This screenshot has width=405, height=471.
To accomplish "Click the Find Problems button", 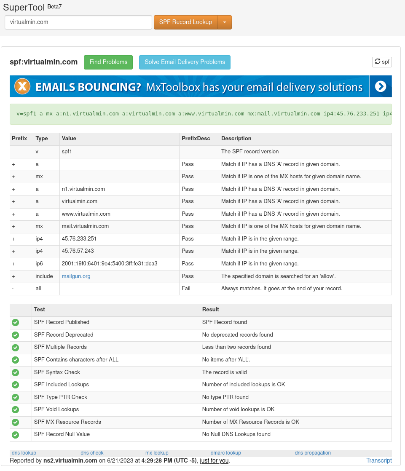I will 108,62.
